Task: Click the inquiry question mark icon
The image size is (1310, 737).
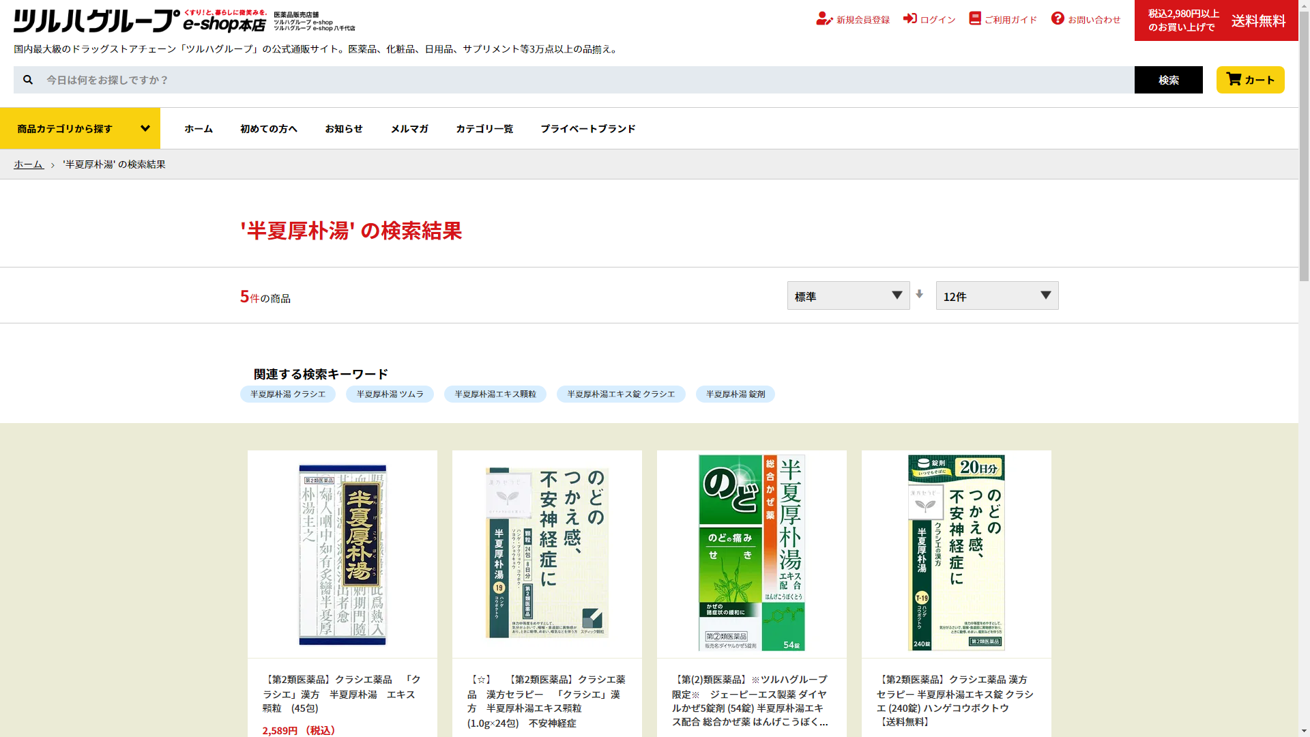Action: (x=1058, y=18)
